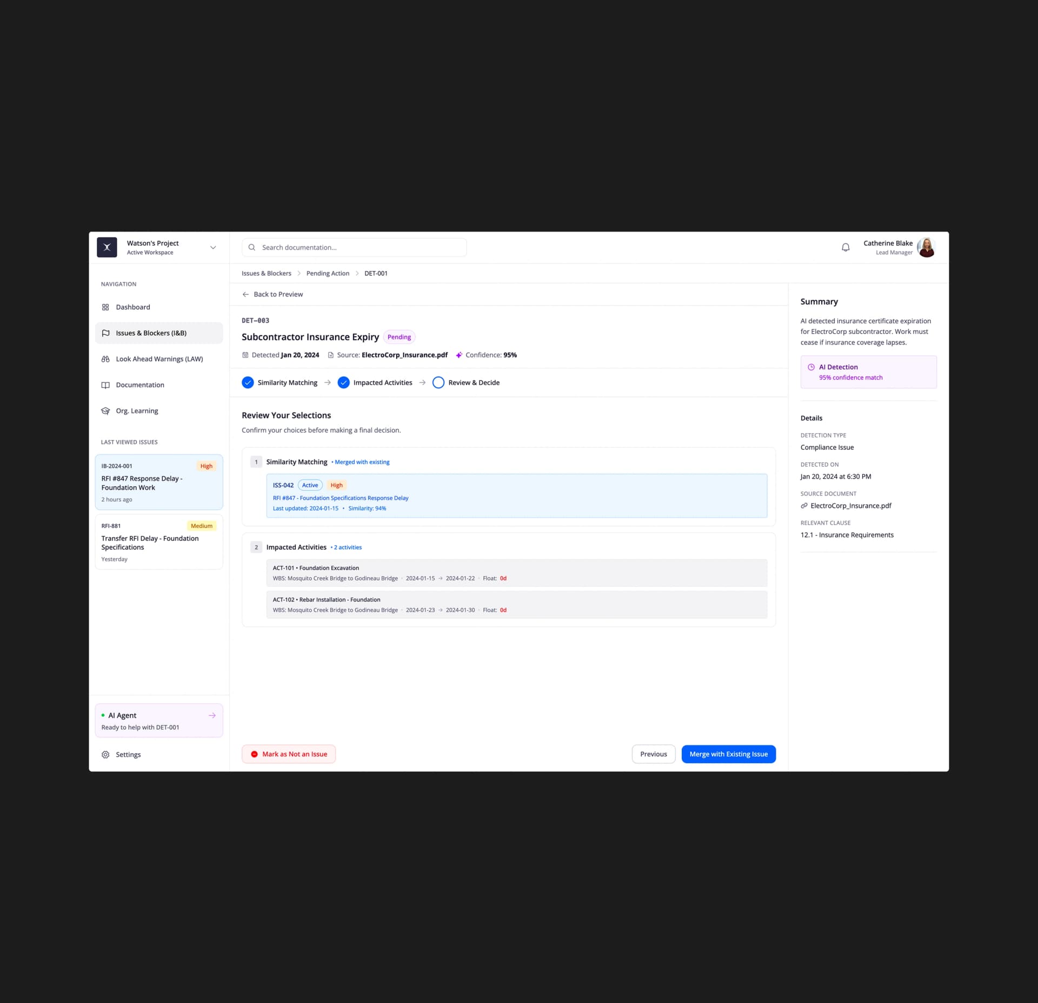Click the link icon beside source document
The height and width of the screenshot is (1003, 1038).
[x=804, y=506]
